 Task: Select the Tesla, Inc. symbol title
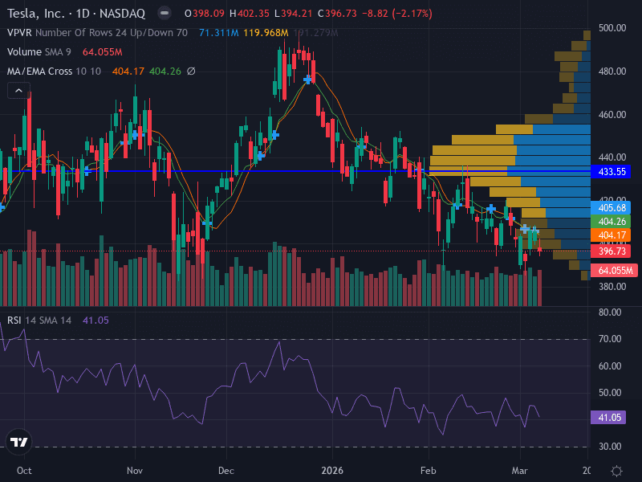36,14
